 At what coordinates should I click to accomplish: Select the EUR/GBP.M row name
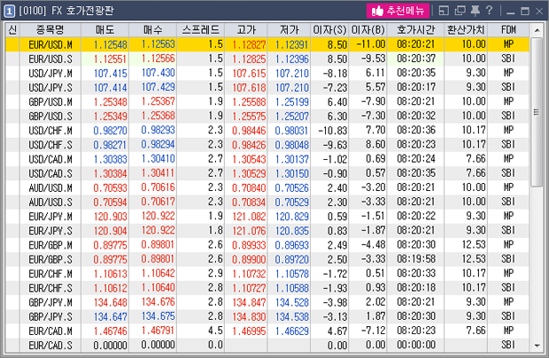pos(50,246)
